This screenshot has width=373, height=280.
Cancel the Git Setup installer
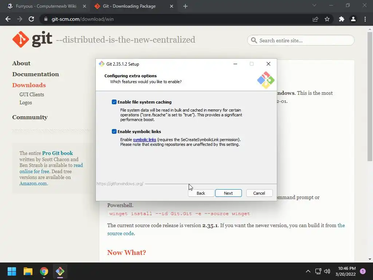pos(259,193)
